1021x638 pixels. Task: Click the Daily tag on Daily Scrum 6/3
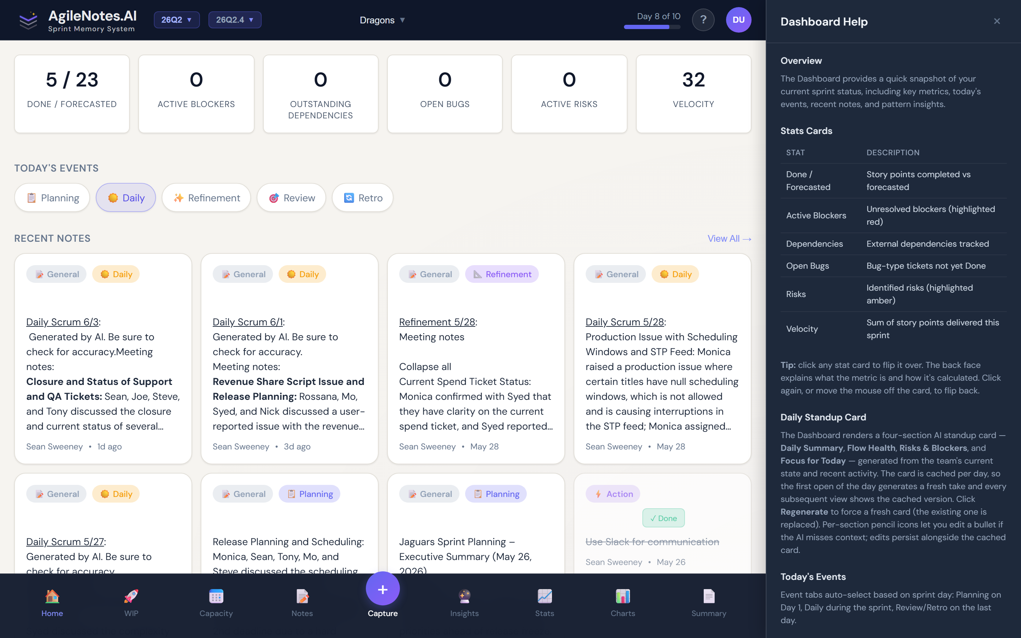pyautogui.click(x=116, y=274)
